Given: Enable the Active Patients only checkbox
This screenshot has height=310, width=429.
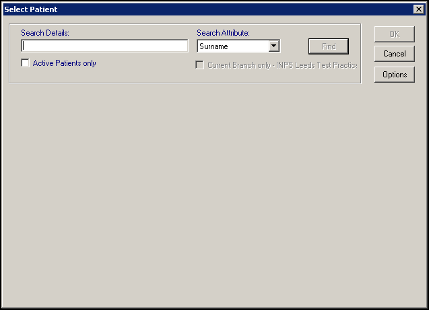Looking at the screenshot, I should click(x=26, y=63).
